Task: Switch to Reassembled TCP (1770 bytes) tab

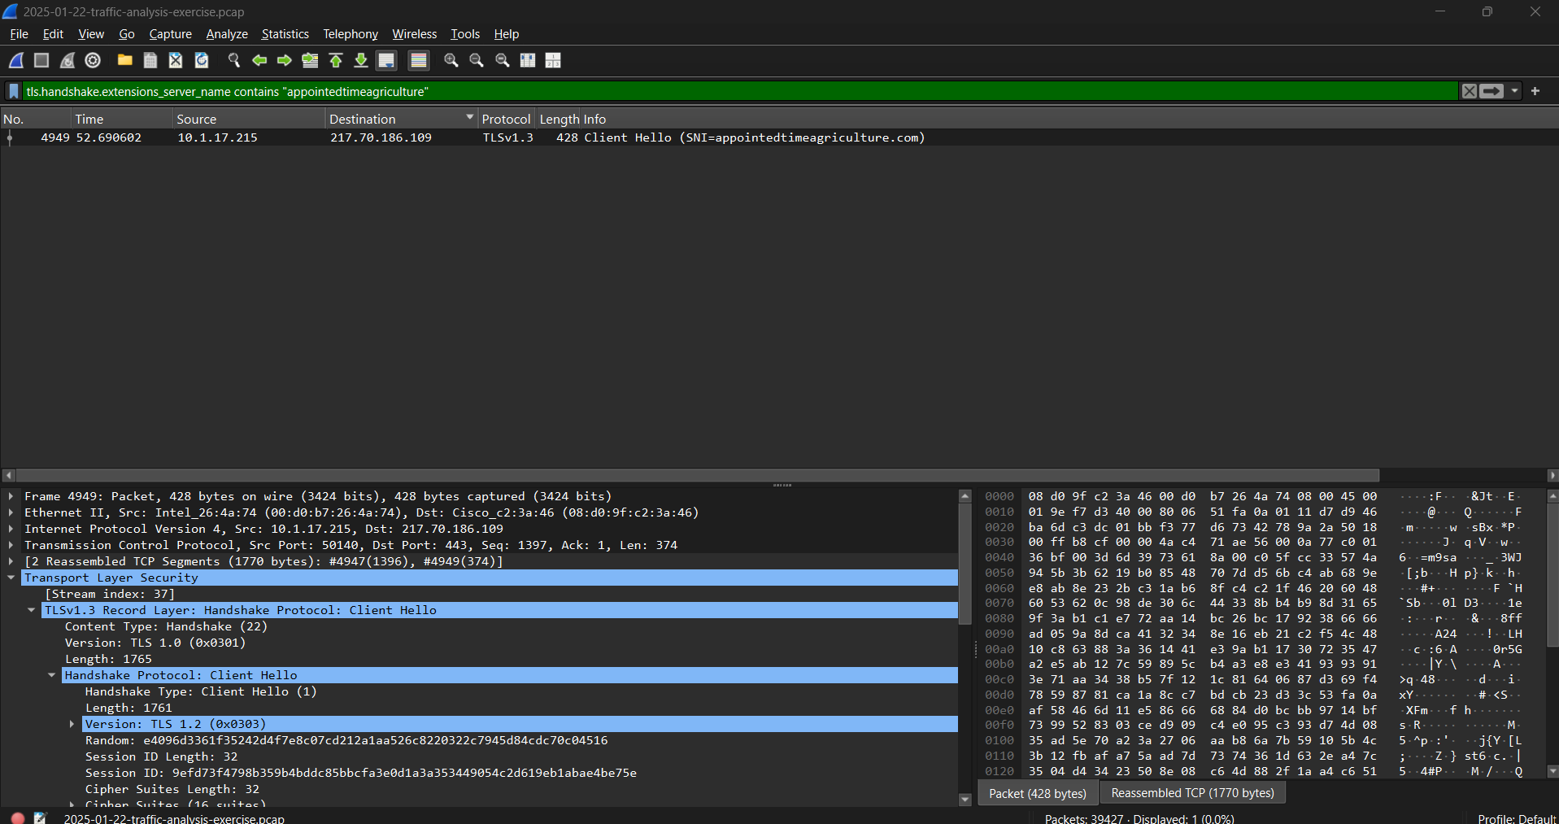Action: coord(1192,793)
